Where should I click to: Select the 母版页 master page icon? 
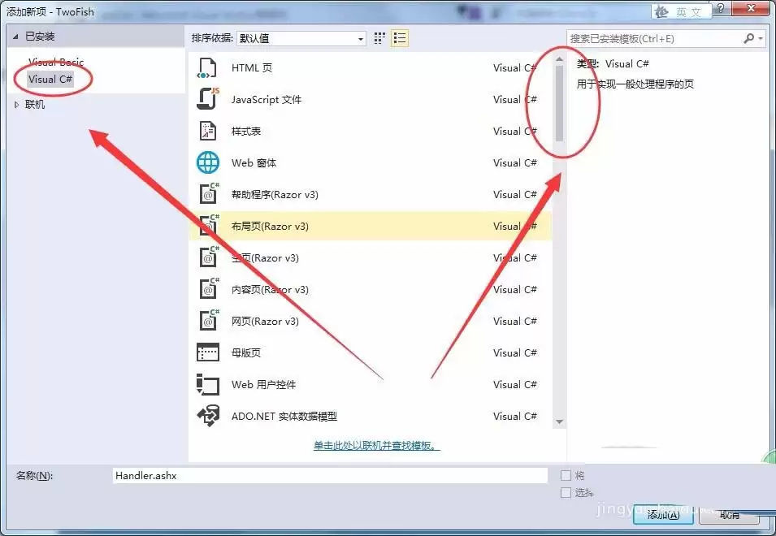(209, 352)
